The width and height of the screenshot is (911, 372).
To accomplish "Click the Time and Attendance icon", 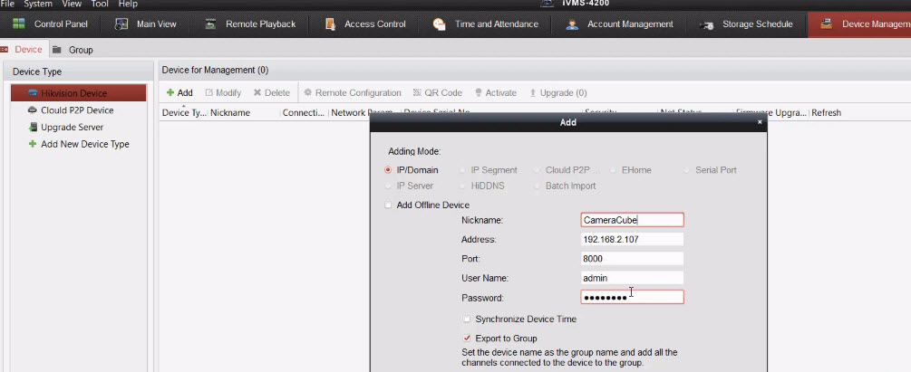I will 439,24.
